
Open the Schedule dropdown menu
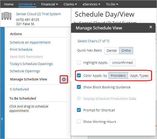tap(27, 4)
